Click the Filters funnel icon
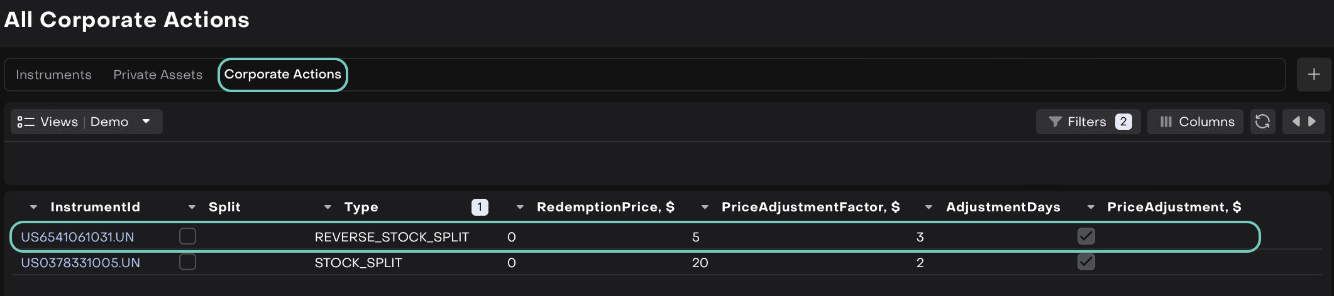The image size is (1334, 296). (1056, 122)
